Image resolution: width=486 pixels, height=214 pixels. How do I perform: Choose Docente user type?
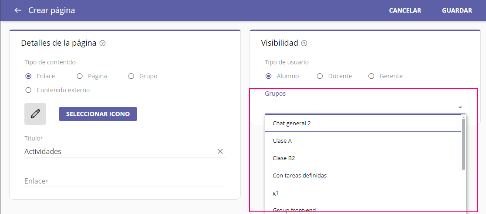[x=320, y=76]
